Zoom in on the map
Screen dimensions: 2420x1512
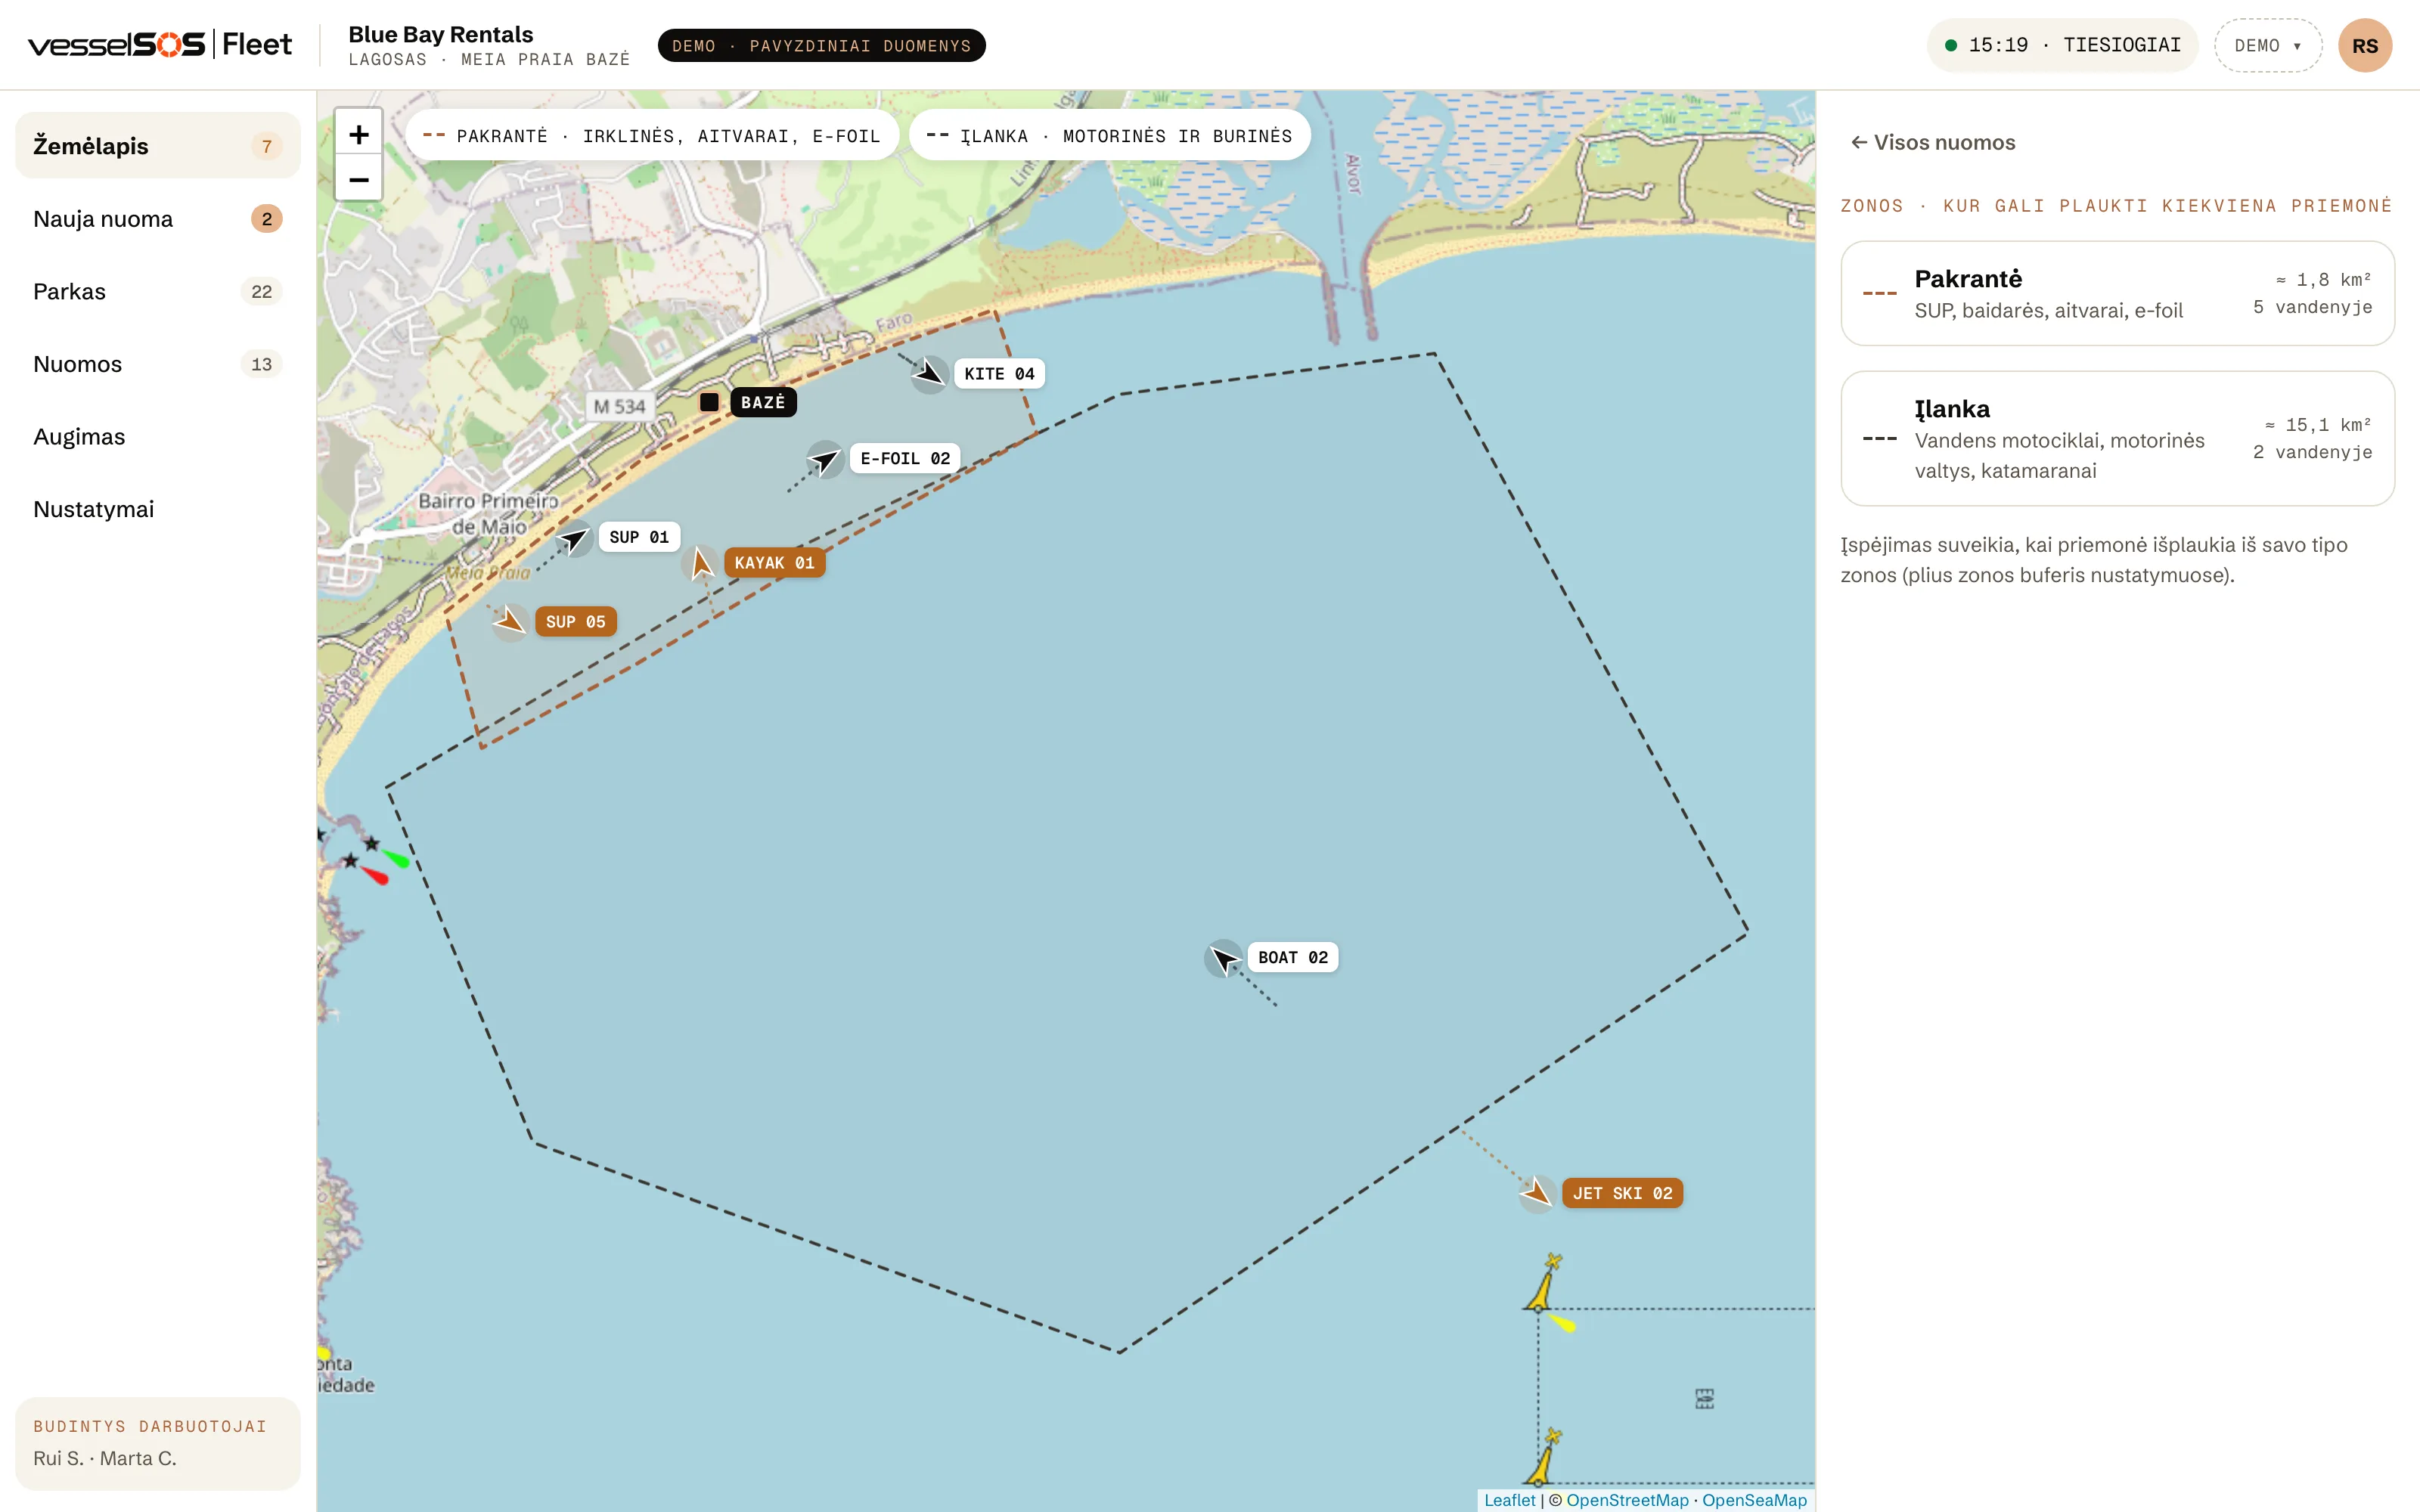click(x=358, y=134)
